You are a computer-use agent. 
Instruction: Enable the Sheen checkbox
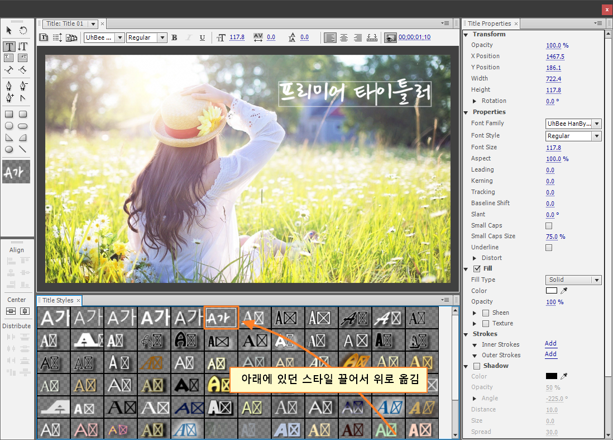[x=486, y=313]
